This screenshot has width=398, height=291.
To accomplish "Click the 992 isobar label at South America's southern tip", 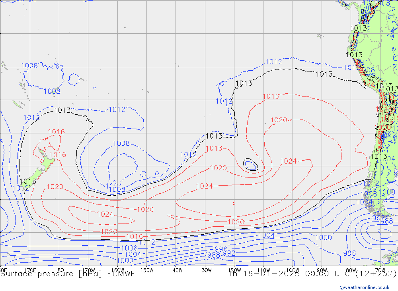I will click(x=378, y=218).
